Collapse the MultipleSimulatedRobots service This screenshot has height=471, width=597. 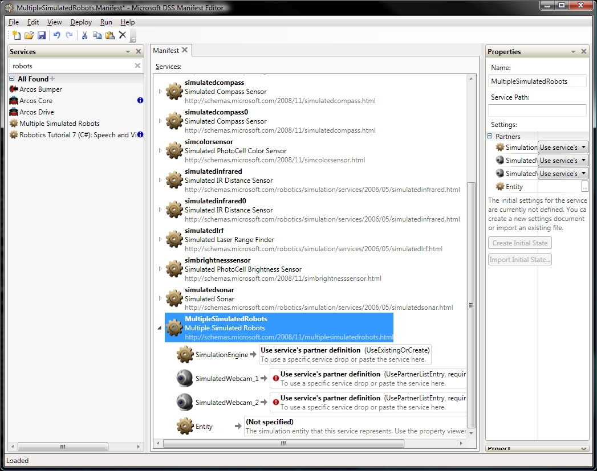[x=160, y=327]
